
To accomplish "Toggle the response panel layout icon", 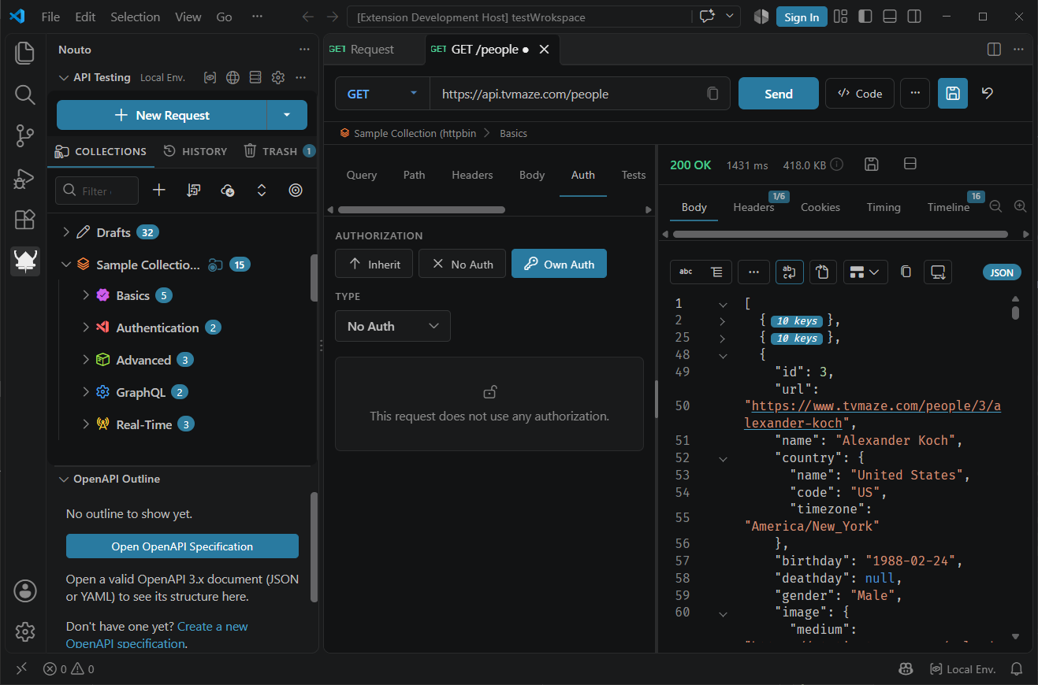I will click(x=910, y=164).
